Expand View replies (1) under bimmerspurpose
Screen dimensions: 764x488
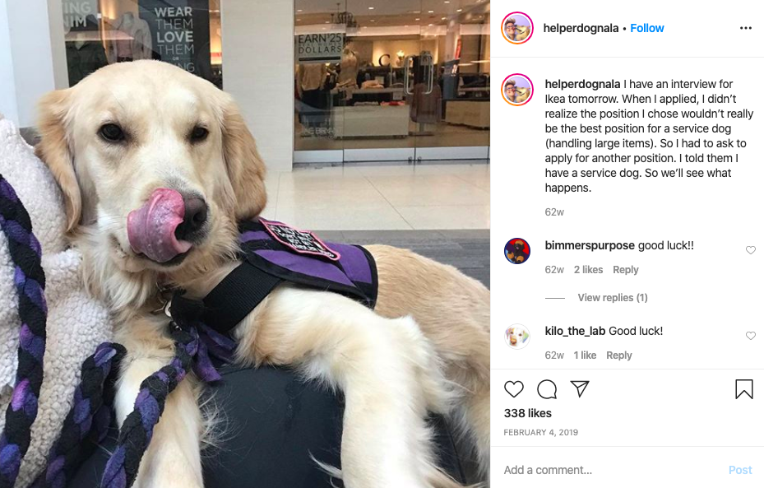(613, 297)
